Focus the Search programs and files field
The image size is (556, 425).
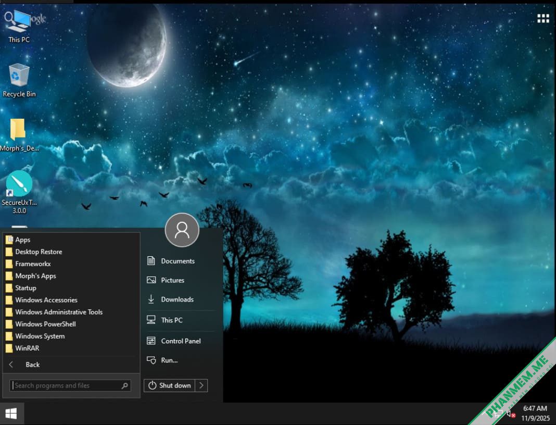70,385
